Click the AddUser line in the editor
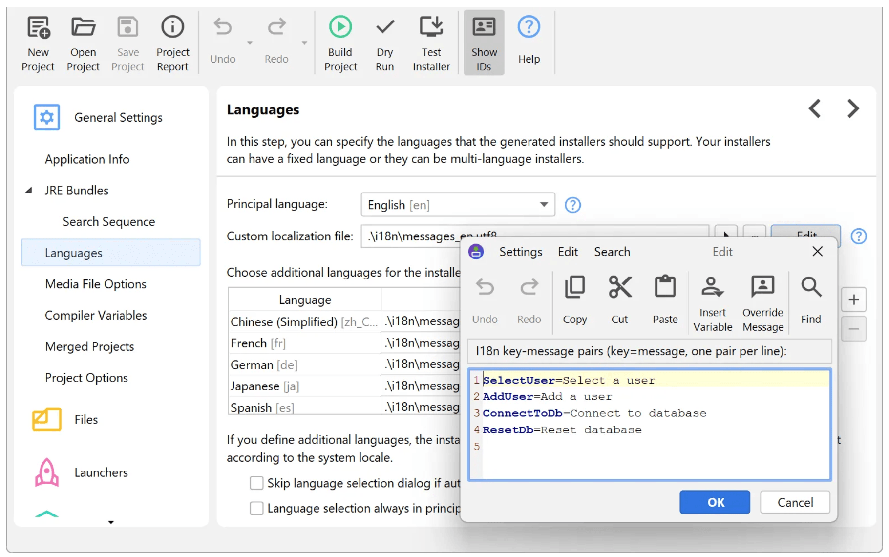This screenshot has width=889, height=557. [x=656, y=397]
